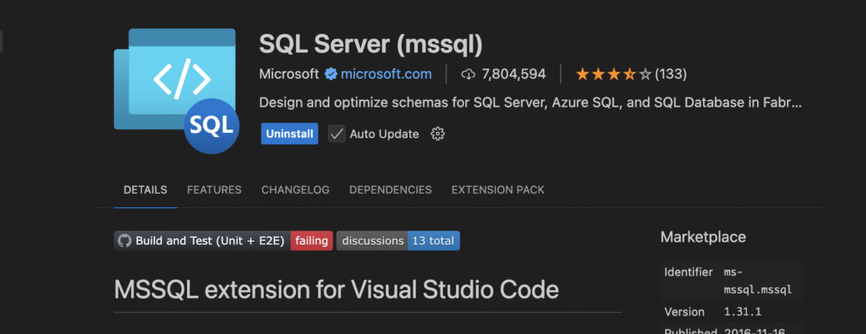This screenshot has width=866, height=334.
Task: Click the red failing build badge
Action: (311, 241)
